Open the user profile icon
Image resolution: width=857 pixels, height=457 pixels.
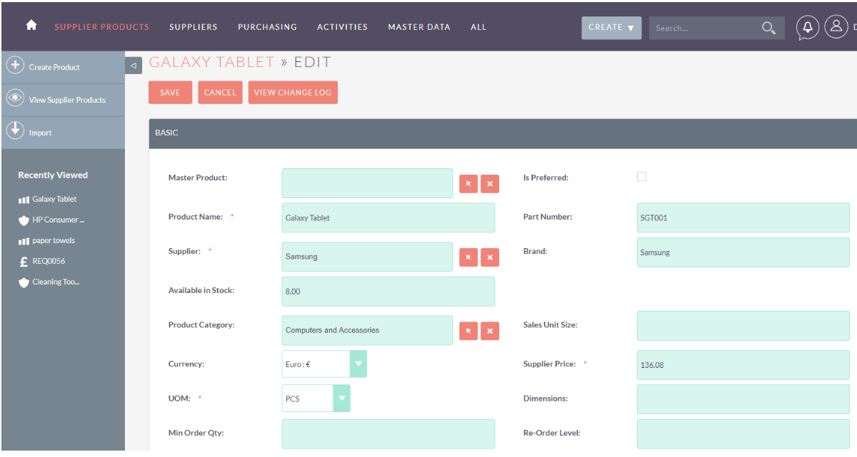pos(836,27)
